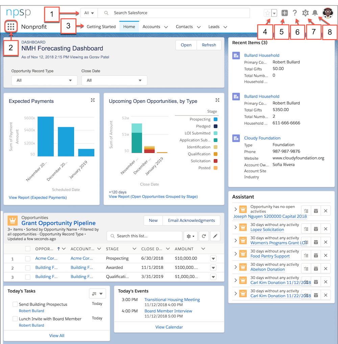The width and height of the screenshot is (338, 344).
Task: Open the View Calendar link
Action: [x=169, y=327]
